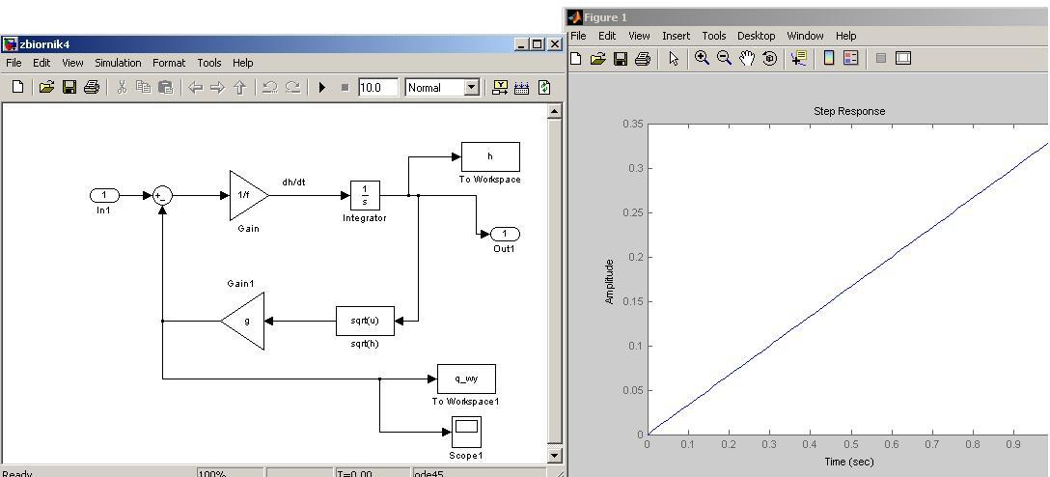Click New figure icon in Figure 1 toolbar
The width and height of the screenshot is (1050, 477).
tap(576, 59)
